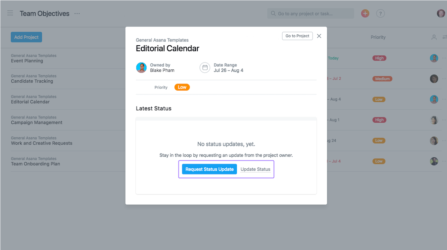Click the orange plus quick-add icon

coord(365,13)
